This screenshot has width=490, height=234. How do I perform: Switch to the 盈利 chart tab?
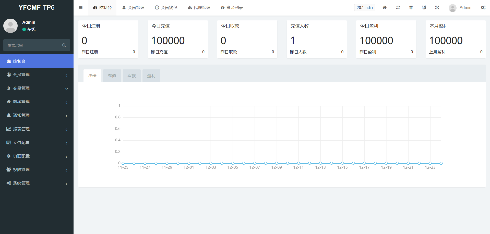(151, 76)
